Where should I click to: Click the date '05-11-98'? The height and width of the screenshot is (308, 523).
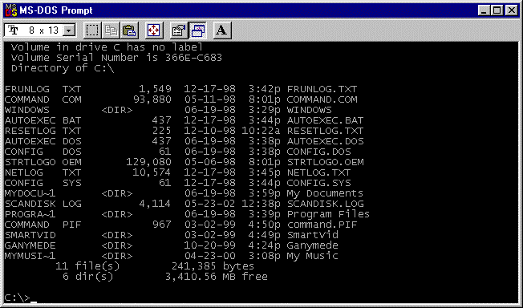[210, 99]
